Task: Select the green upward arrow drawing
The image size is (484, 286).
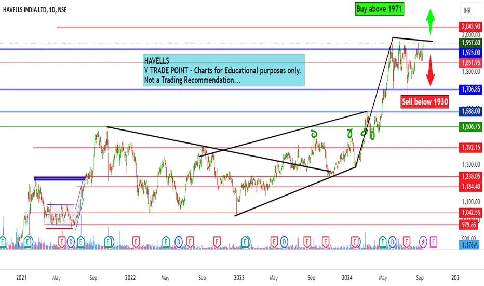Action: click(431, 22)
